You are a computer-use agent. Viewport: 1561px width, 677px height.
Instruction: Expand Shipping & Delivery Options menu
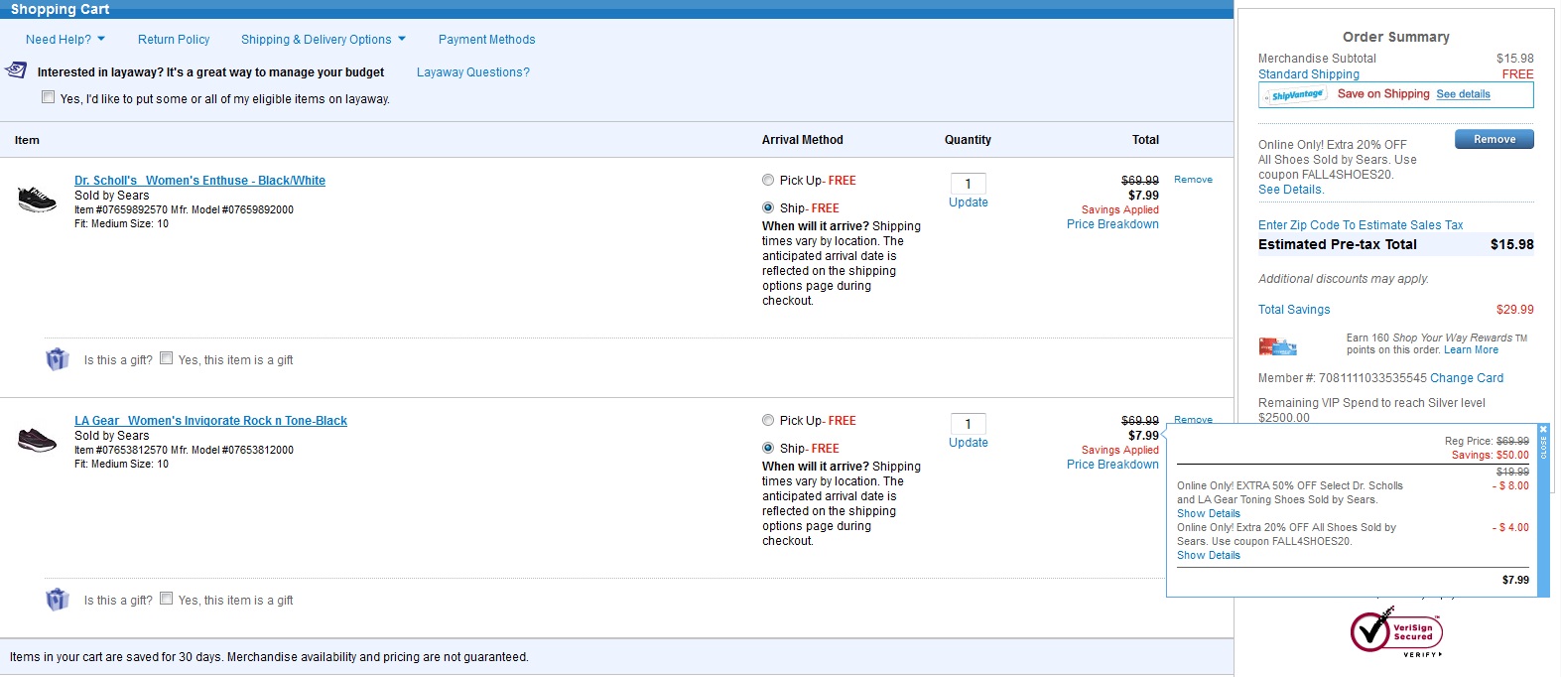324,40
